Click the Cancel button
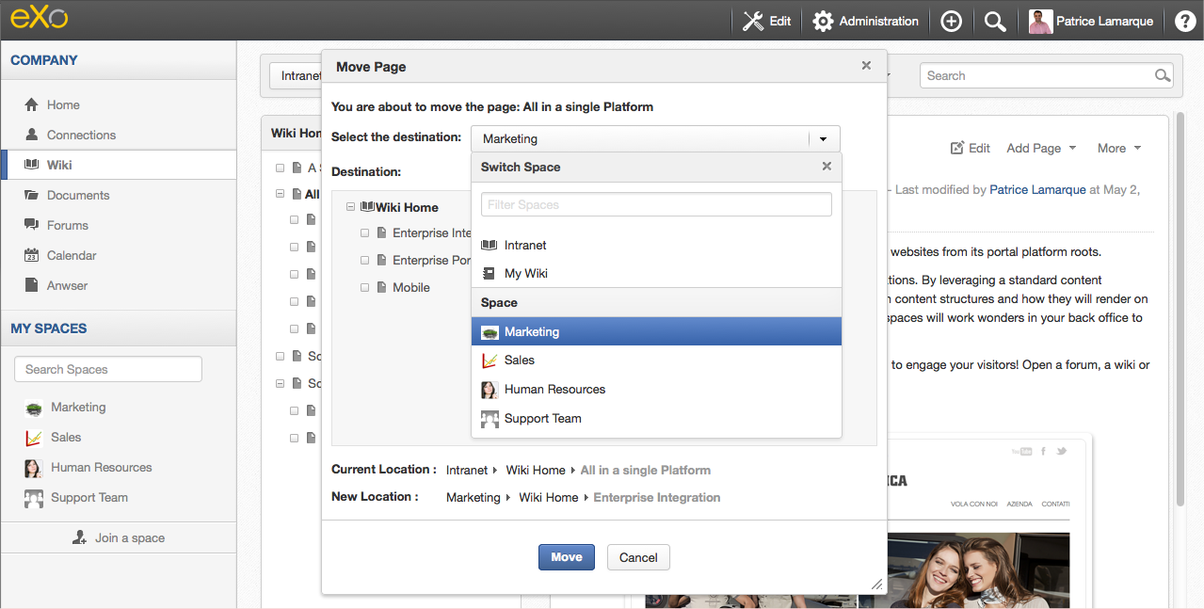1204x609 pixels. [638, 557]
